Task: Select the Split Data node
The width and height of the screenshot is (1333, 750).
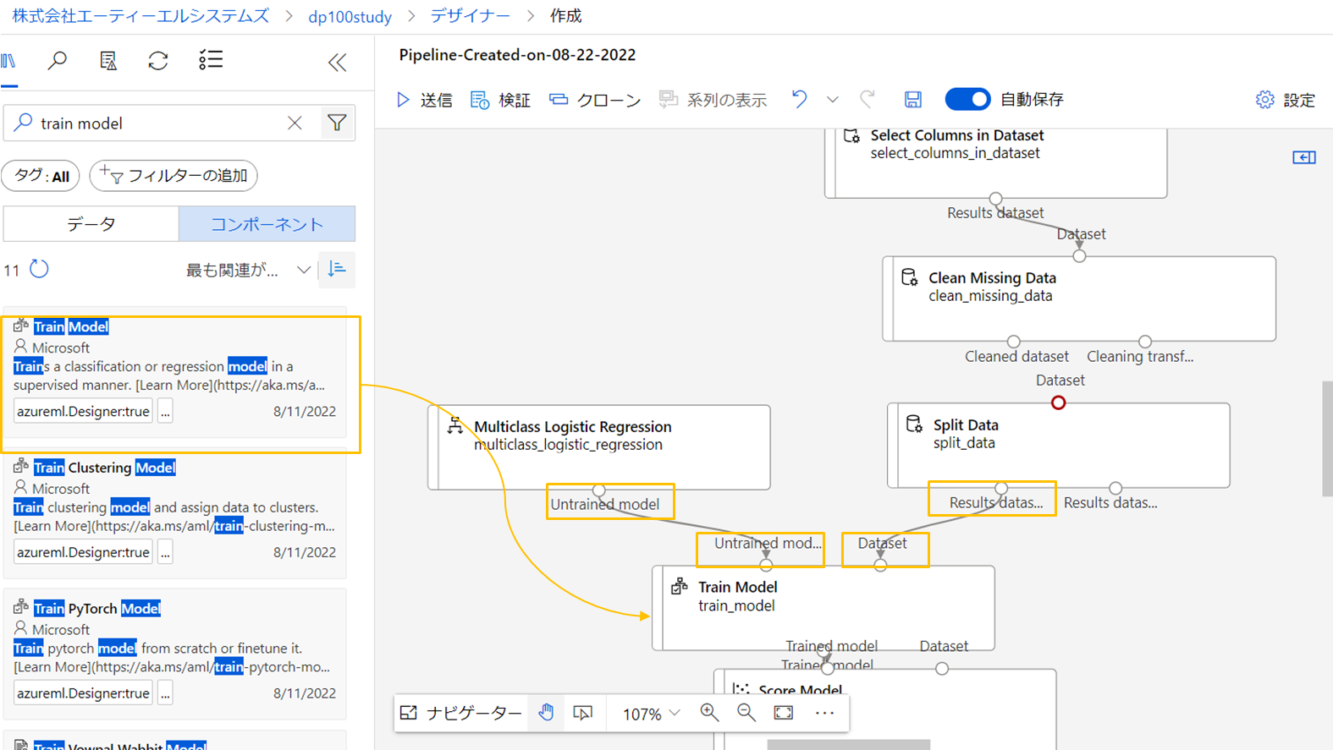Action: [x=1059, y=446]
